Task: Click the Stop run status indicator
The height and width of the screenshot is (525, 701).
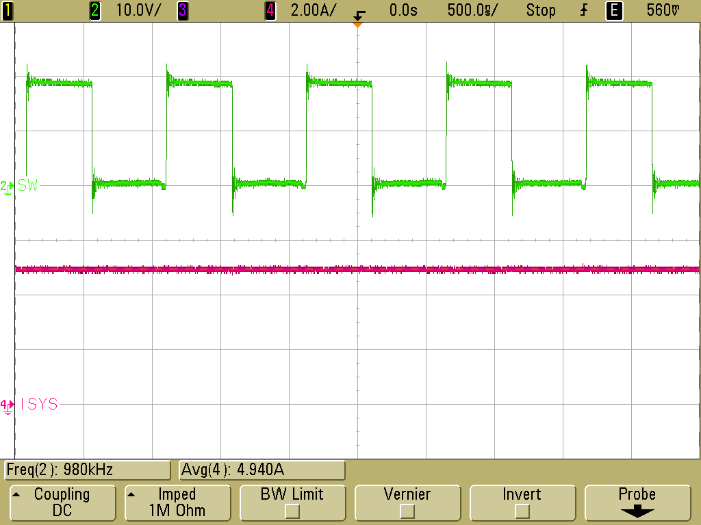Action: click(541, 10)
